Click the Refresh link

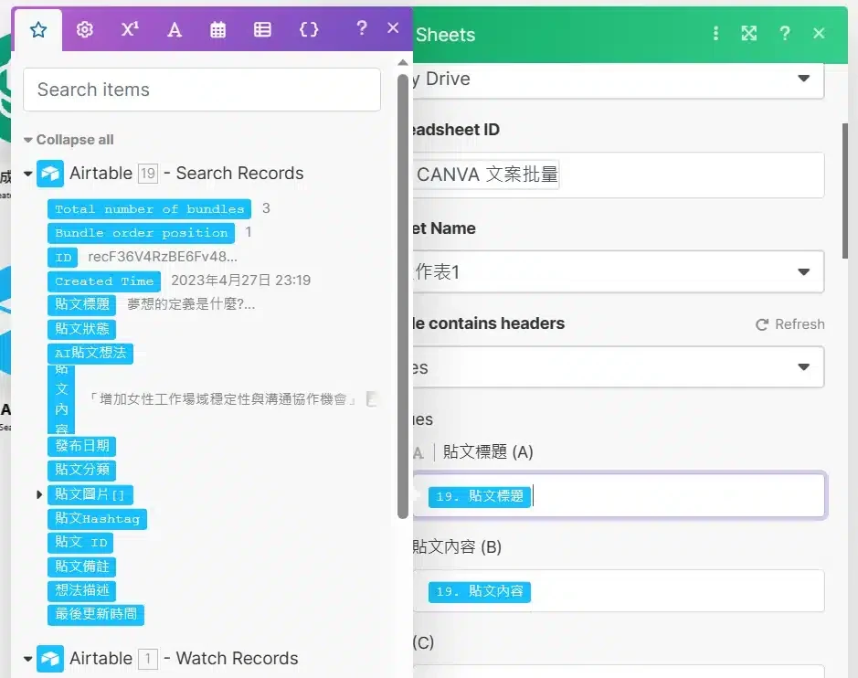click(x=790, y=324)
